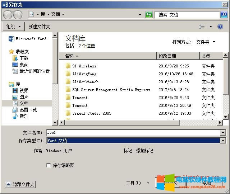Open the 视频 library
Image resolution: width=230 pixels, height=194 pixels.
coord(20,90)
